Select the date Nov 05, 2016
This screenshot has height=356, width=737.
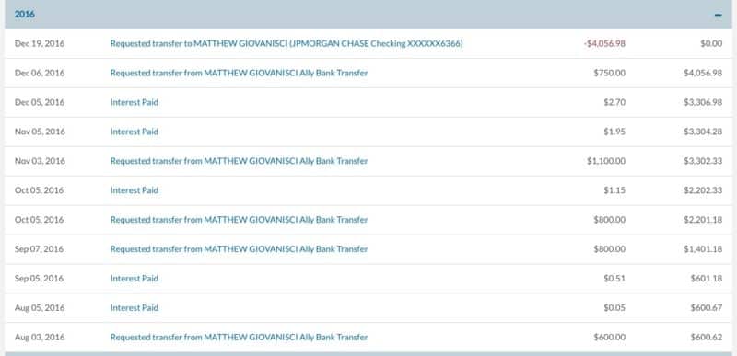[x=40, y=132]
